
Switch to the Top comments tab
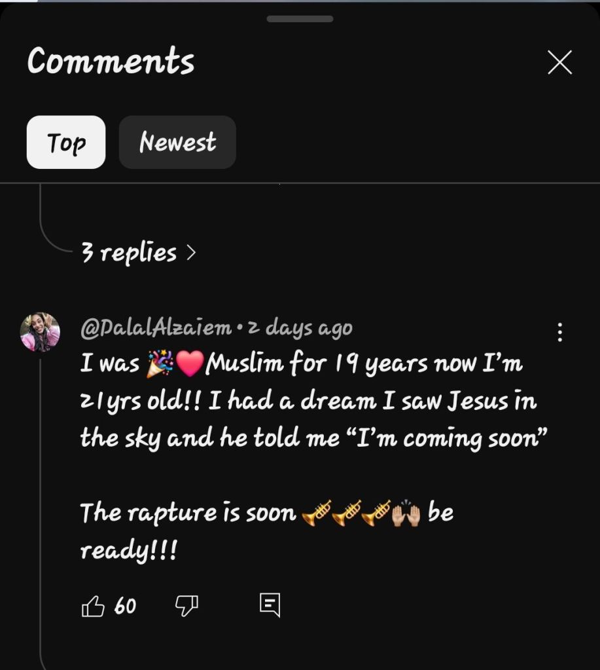(66, 142)
